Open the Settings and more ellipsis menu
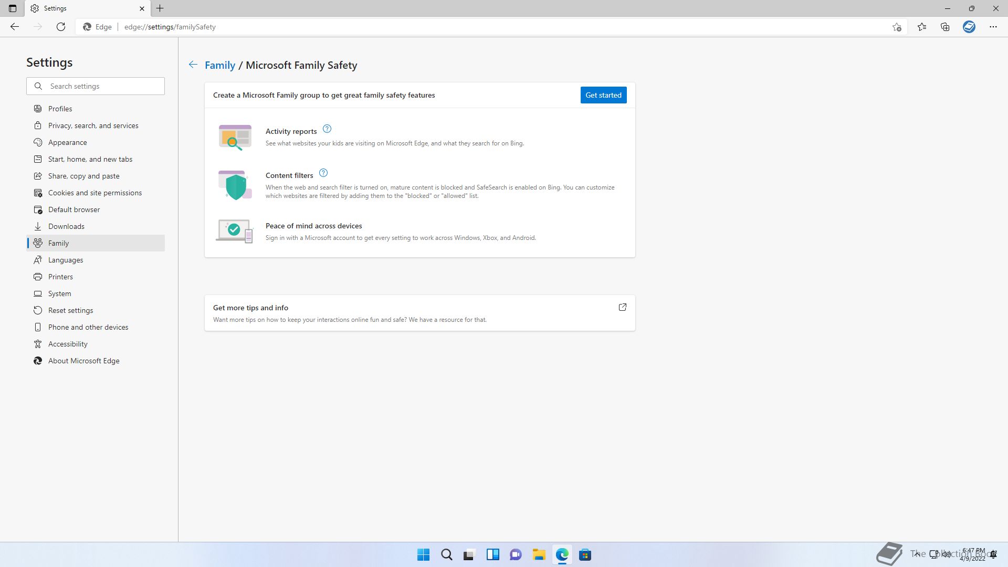The height and width of the screenshot is (567, 1008). click(993, 27)
